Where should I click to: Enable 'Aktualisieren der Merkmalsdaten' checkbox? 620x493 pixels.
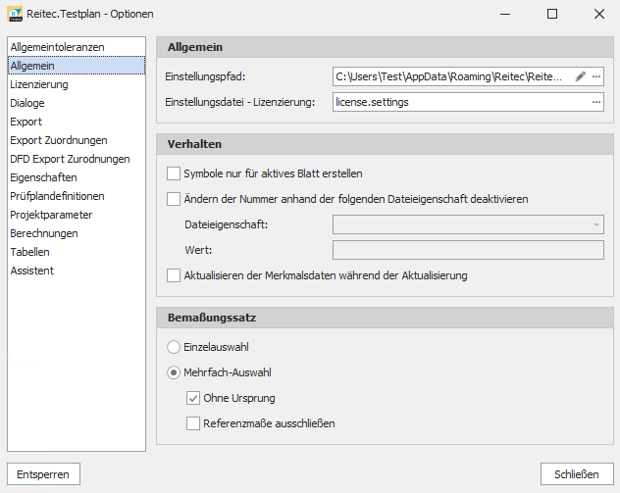tap(174, 276)
